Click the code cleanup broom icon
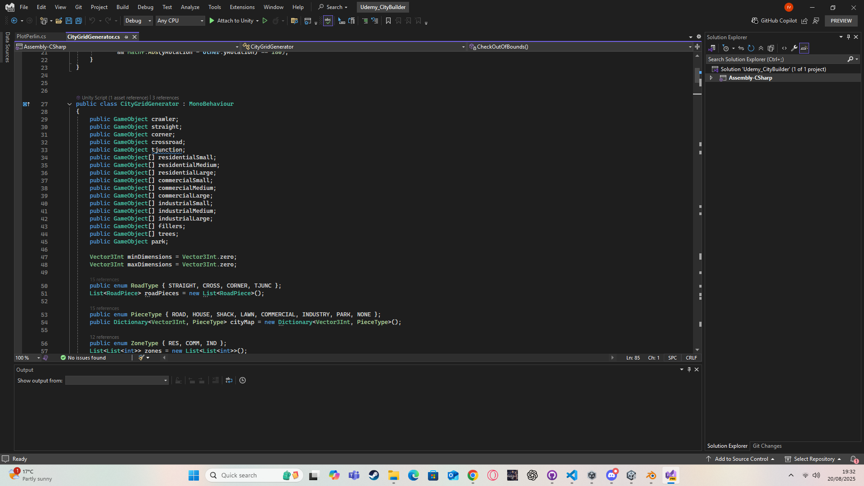This screenshot has height=486, width=864. [141, 358]
